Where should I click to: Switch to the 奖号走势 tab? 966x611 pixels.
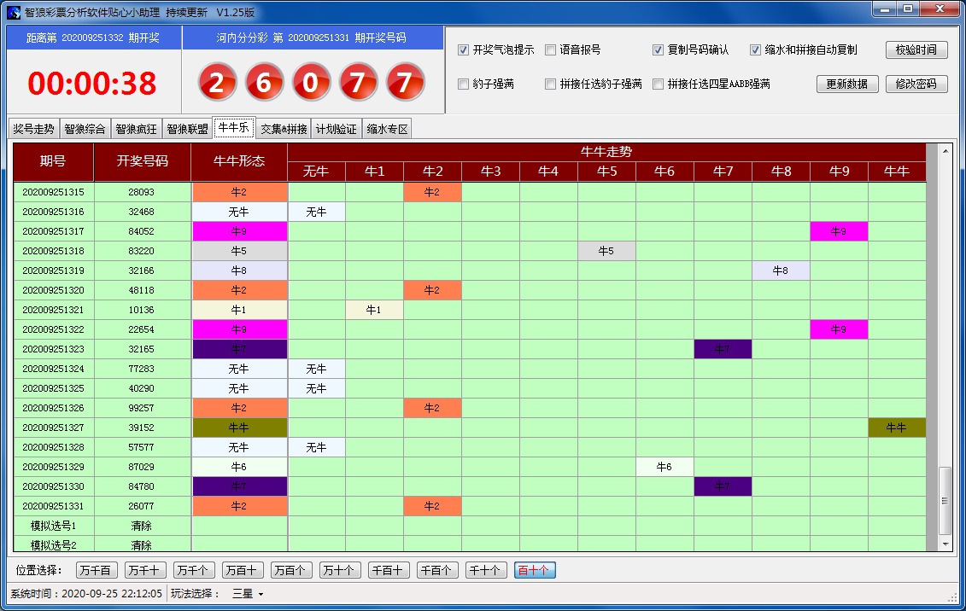coord(33,130)
